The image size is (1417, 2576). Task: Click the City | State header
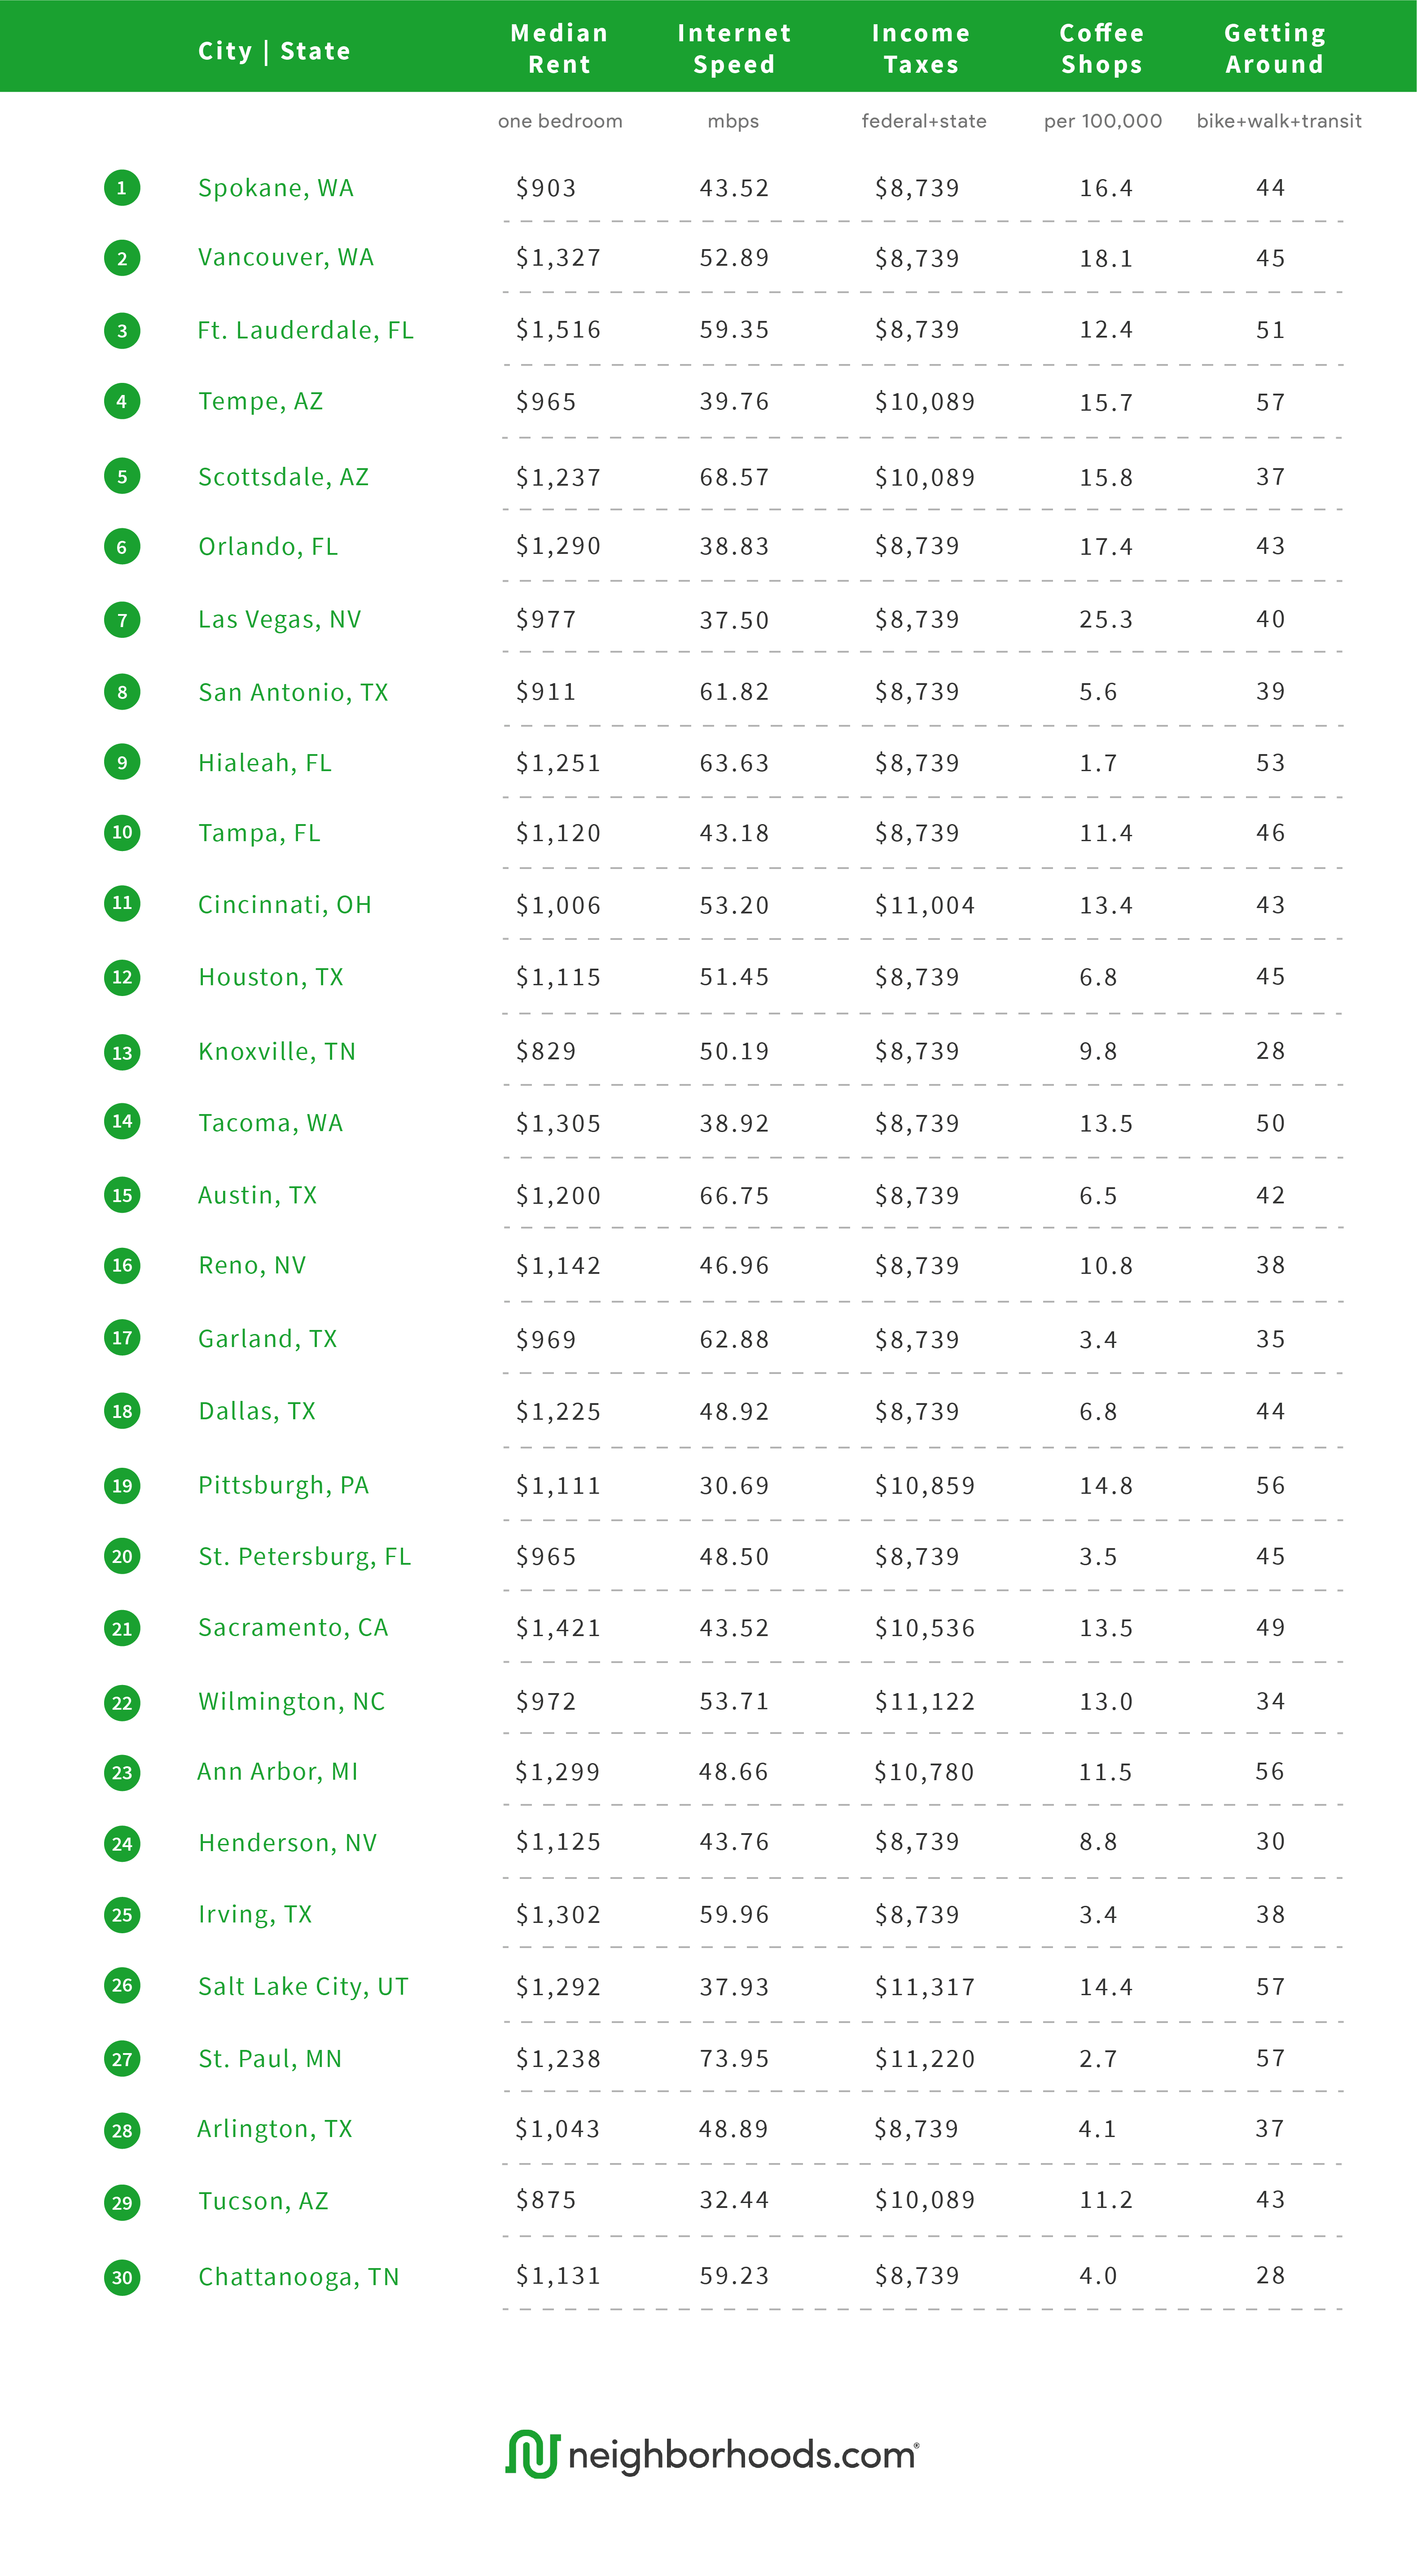click(274, 51)
